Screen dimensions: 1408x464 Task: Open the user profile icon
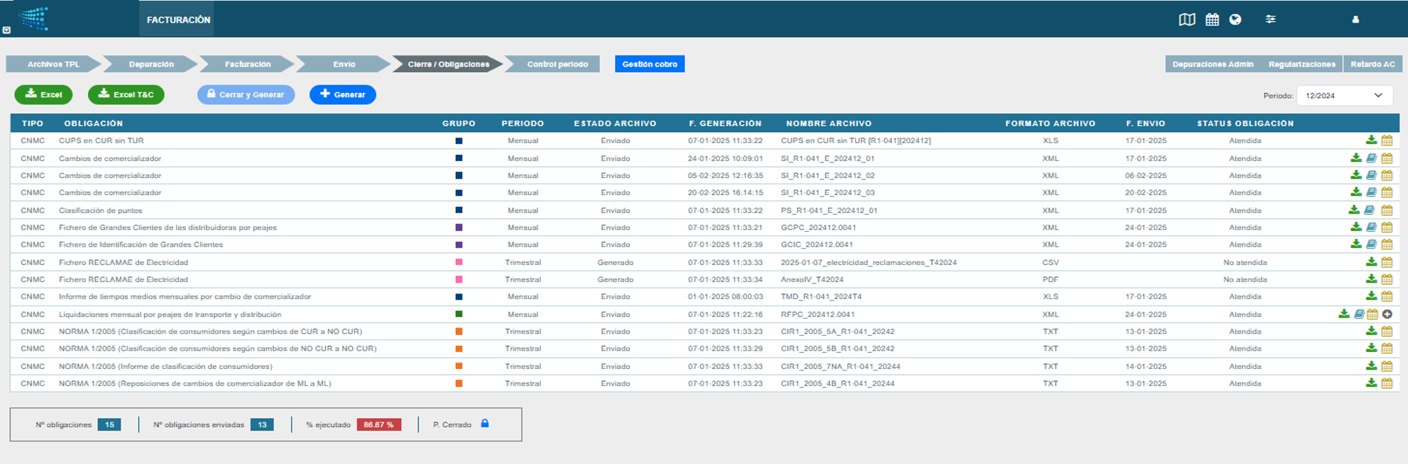click(1355, 20)
